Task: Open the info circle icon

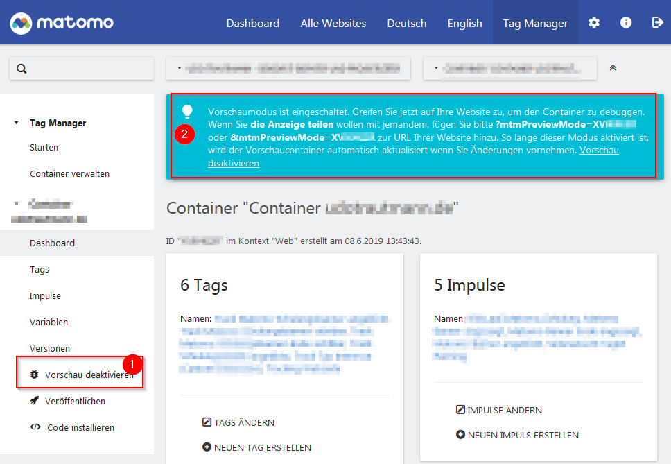Action: [626, 23]
